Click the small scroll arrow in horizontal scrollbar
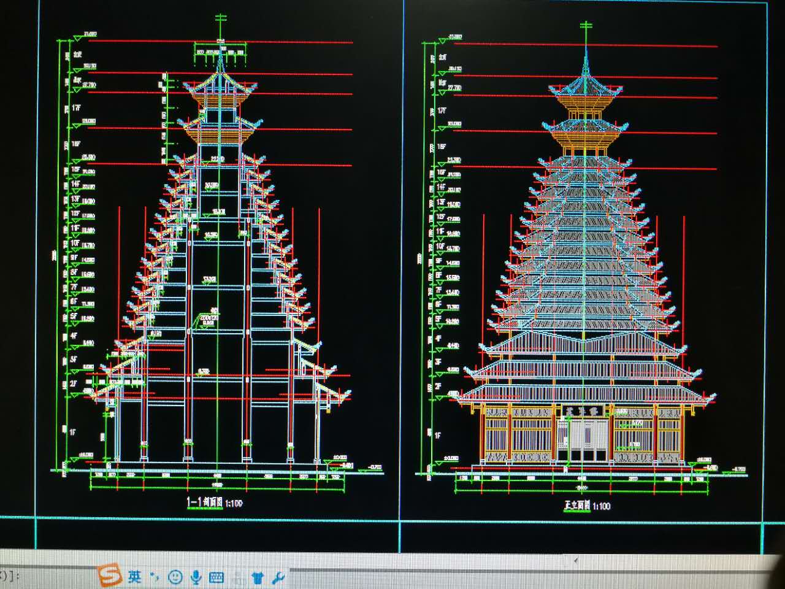This screenshot has height=589, width=785. (x=575, y=560)
